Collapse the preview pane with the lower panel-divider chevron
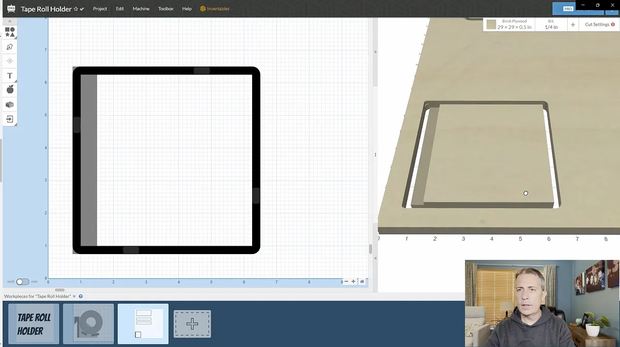This screenshot has width=620, height=347. (x=376, y=258)
